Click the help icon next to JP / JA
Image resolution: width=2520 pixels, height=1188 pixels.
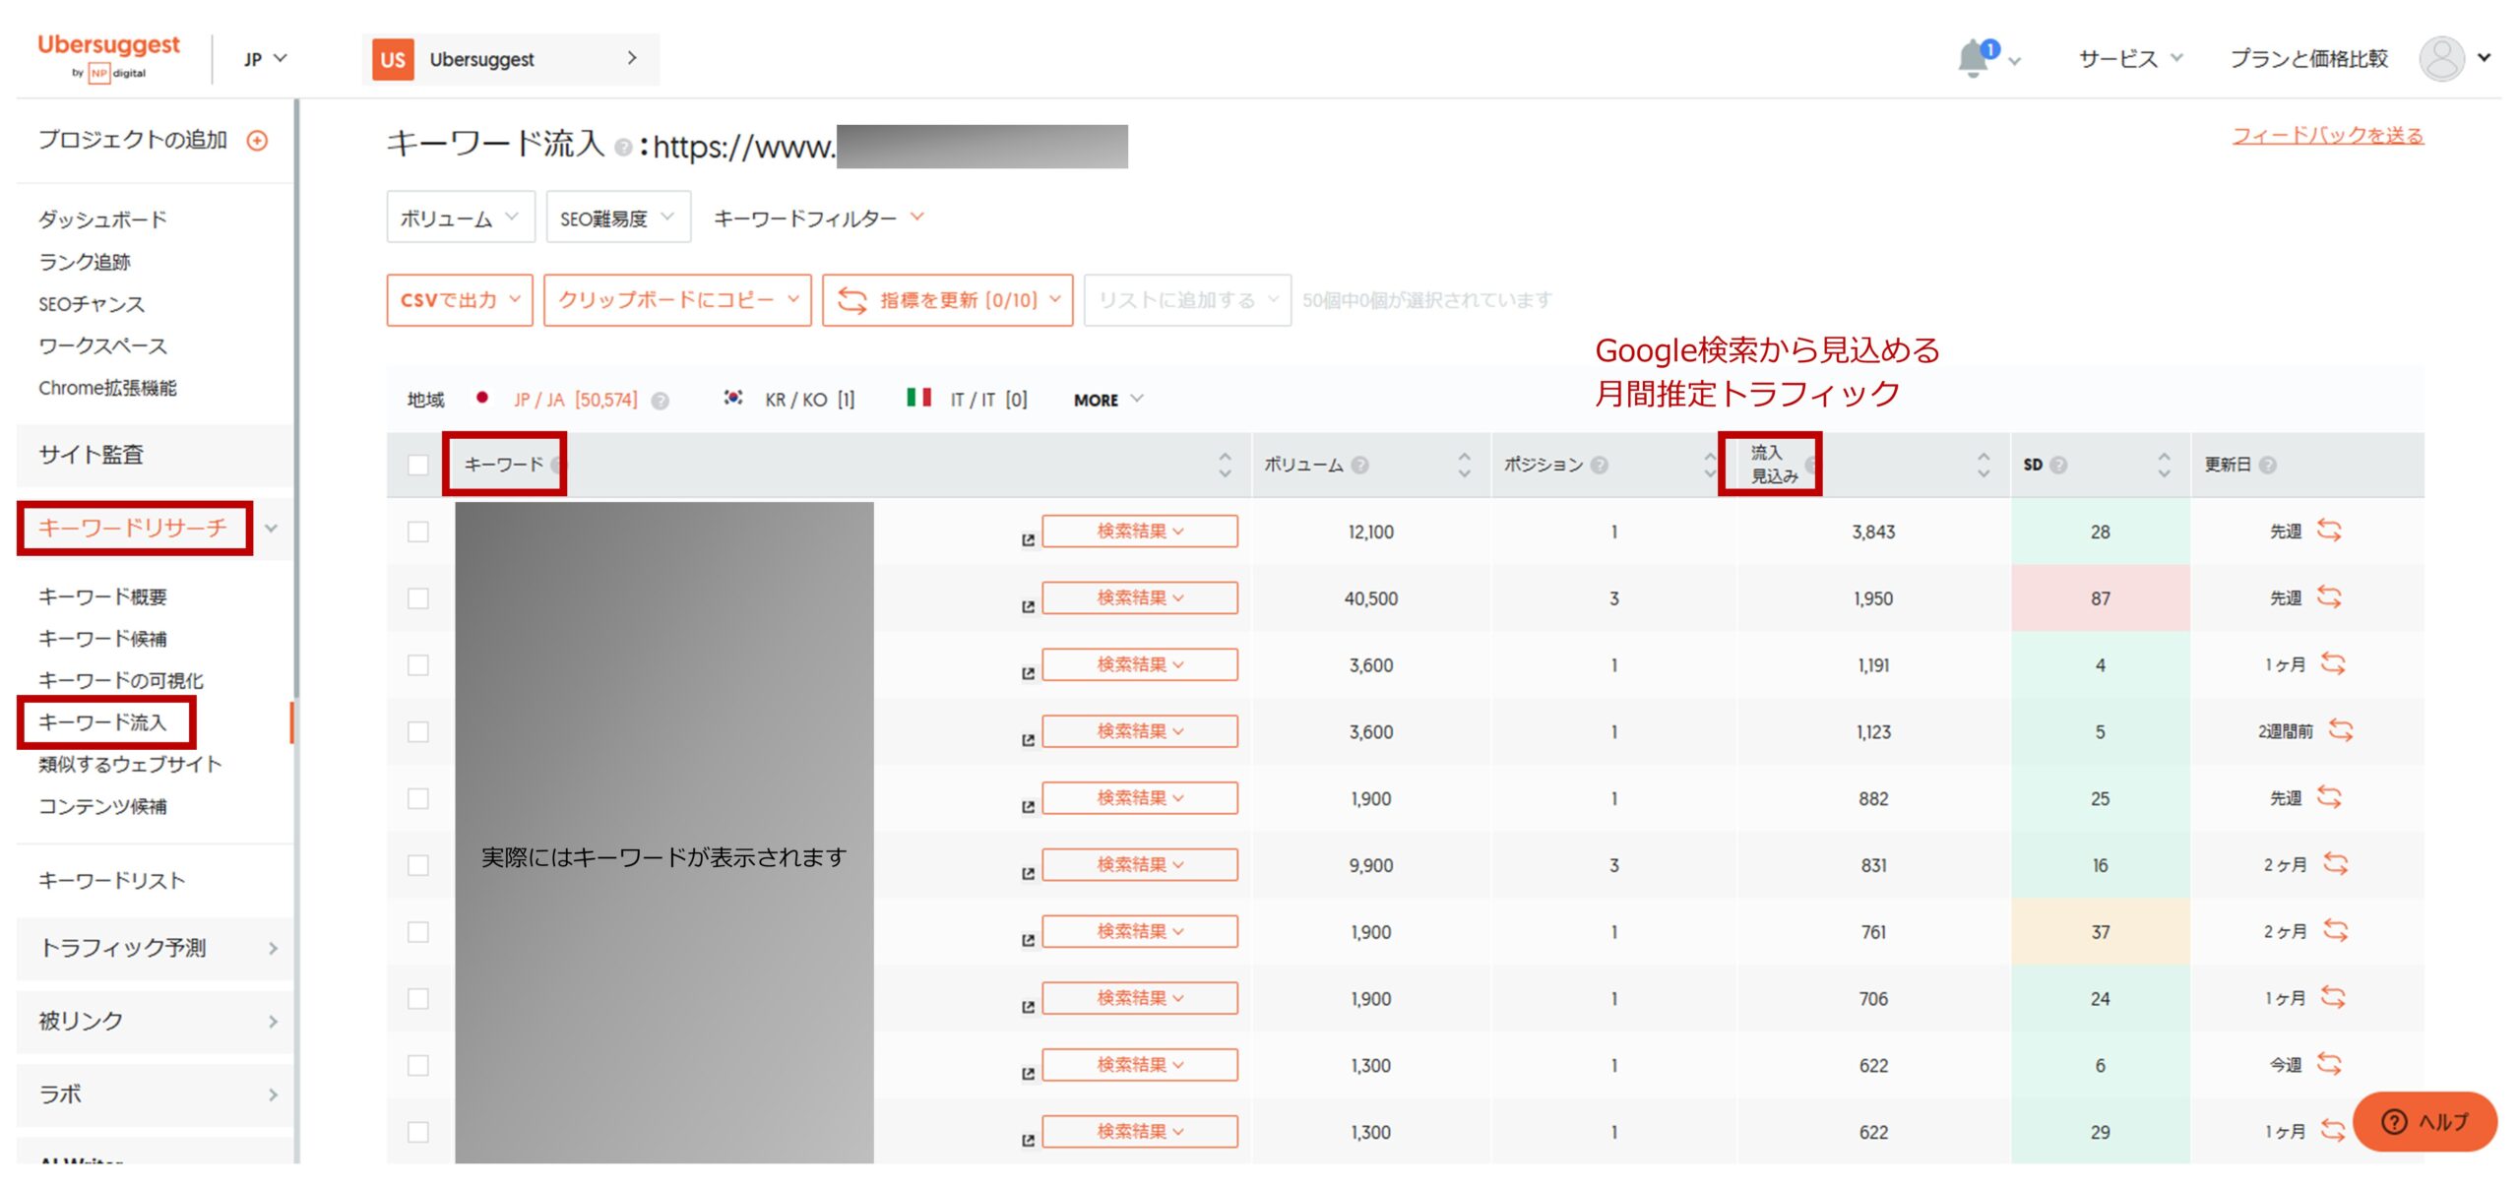661,401
